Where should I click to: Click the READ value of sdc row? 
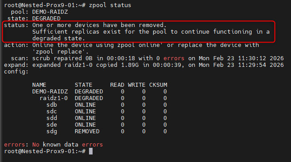click(123, 112)
